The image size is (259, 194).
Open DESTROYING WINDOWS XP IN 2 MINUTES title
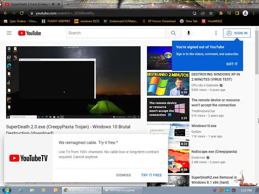(x=215, y=77)
